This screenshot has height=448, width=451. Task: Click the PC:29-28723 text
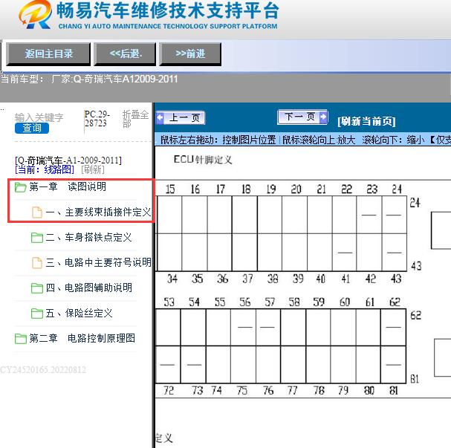click(97, 118)
